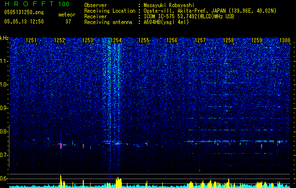Click the Receiver field label

point(96,16)
